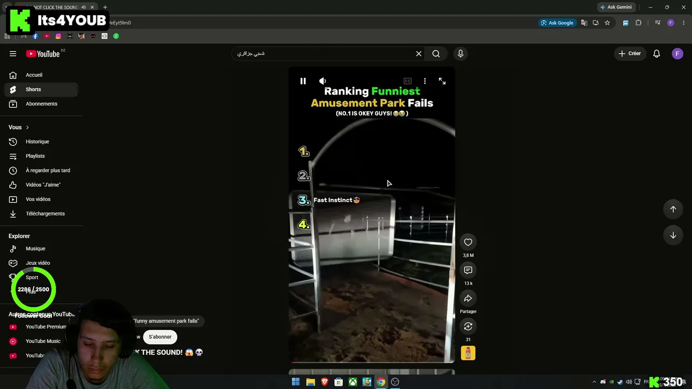The image size is (692, 389).
Task: Expand the Short to fullscreen
Action: pos(442,81)
